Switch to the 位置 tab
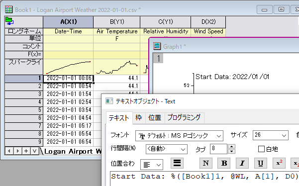This screenshot has height=186, width=299. point(154,117)
